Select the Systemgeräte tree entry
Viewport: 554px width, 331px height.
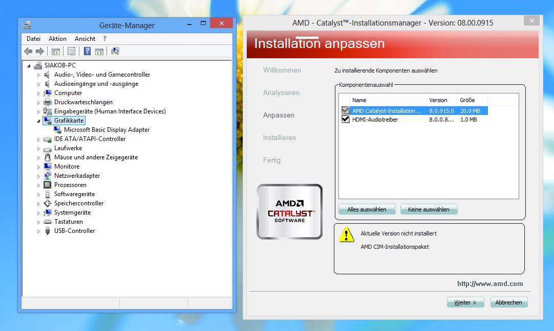tap(72, 212)
